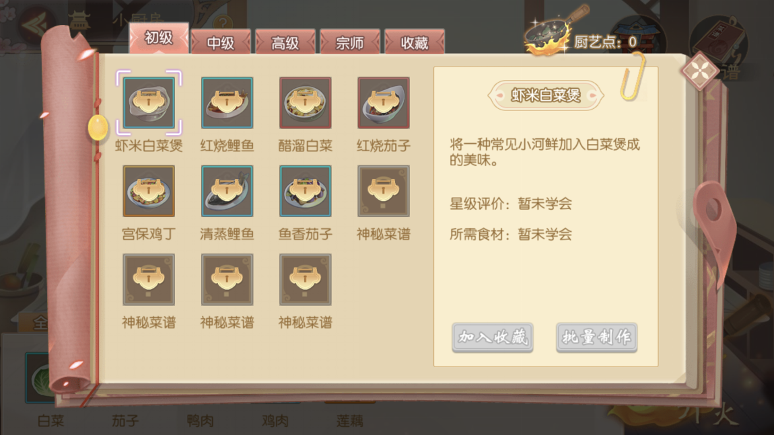The image size is (774, 435).
Task: Click the 批量制作 button
Action: point(596,338)
